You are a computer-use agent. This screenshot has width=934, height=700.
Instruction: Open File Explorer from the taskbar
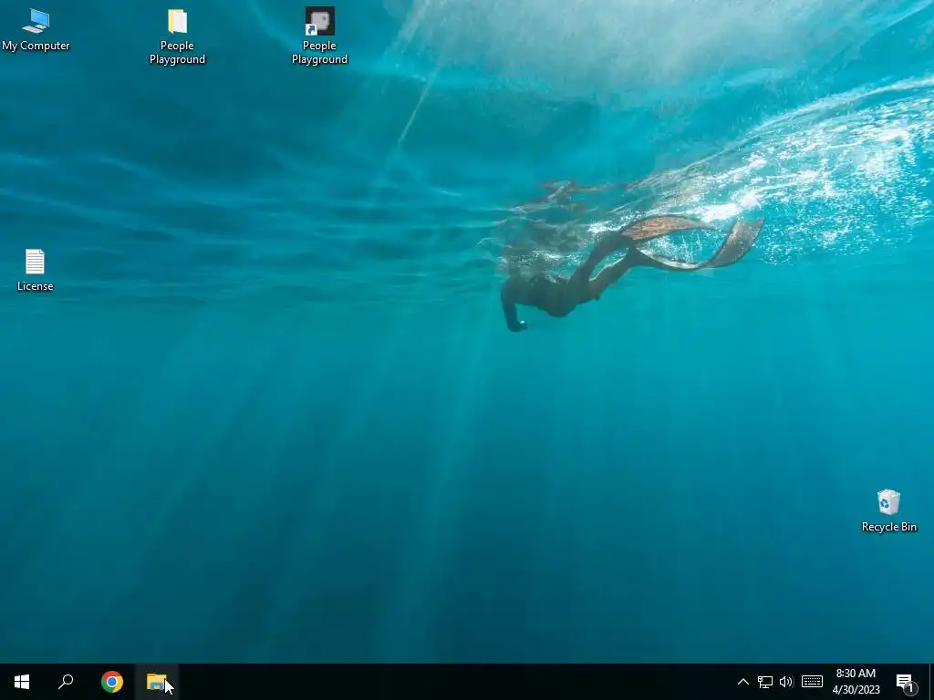(x=157, y=682)
